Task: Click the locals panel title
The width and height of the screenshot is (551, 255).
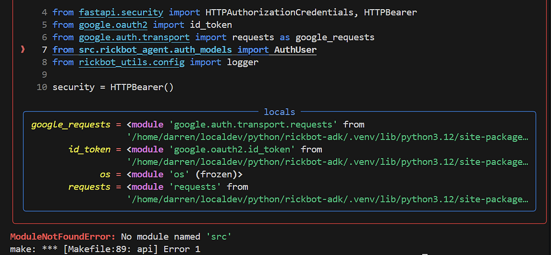Action: point(279,112)
